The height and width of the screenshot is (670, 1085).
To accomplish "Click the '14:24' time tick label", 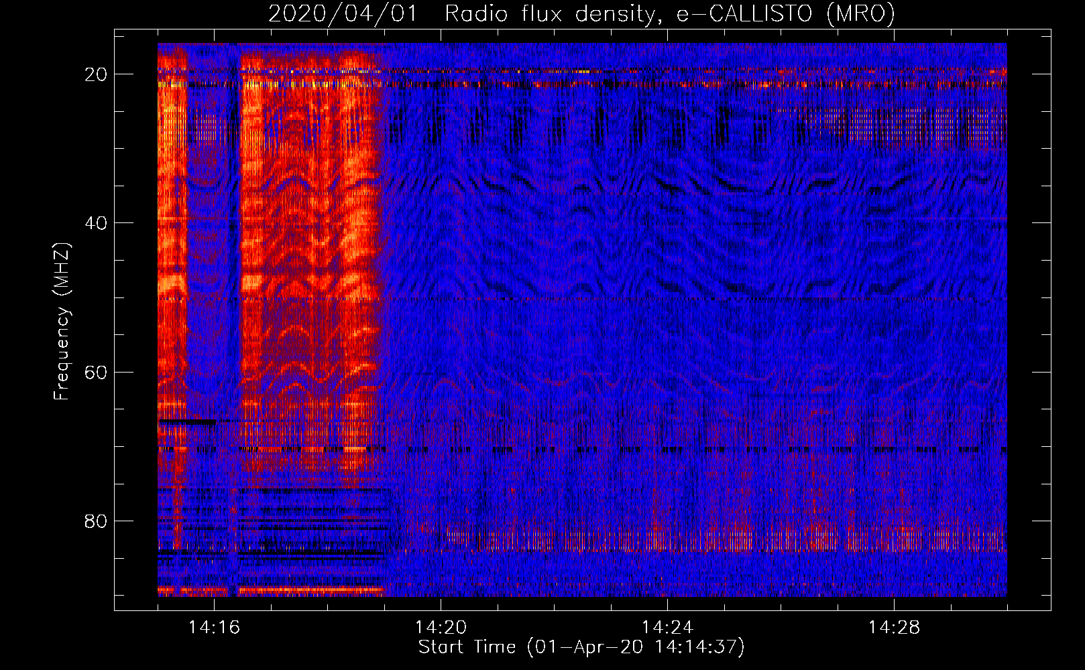I will (x=667, y=628).
